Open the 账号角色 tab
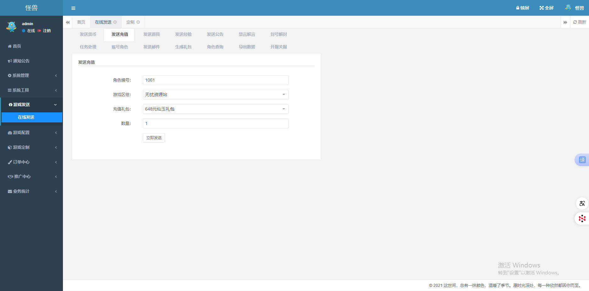Image resolution: width=589 pixels, height=291 pixels. (120, 47)
